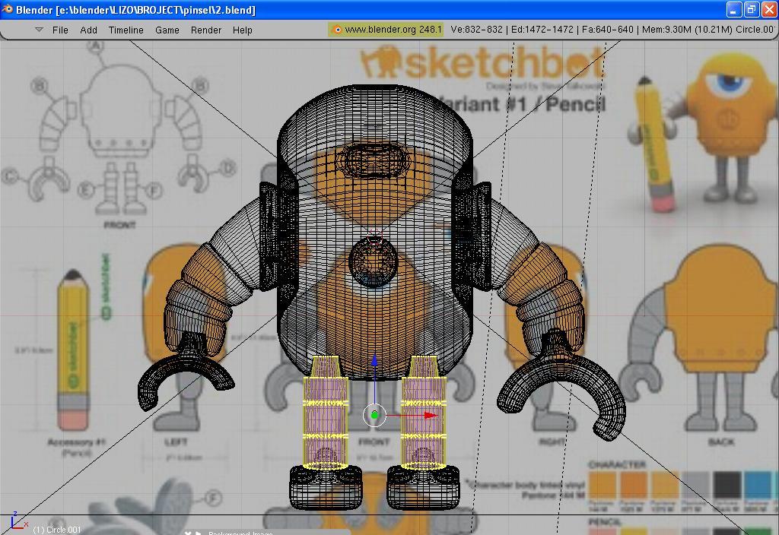This screenshot has width=779, height=535.
Task: Close the Background Image floating panel
Action: pyautogui.click(x=188, y=533)
